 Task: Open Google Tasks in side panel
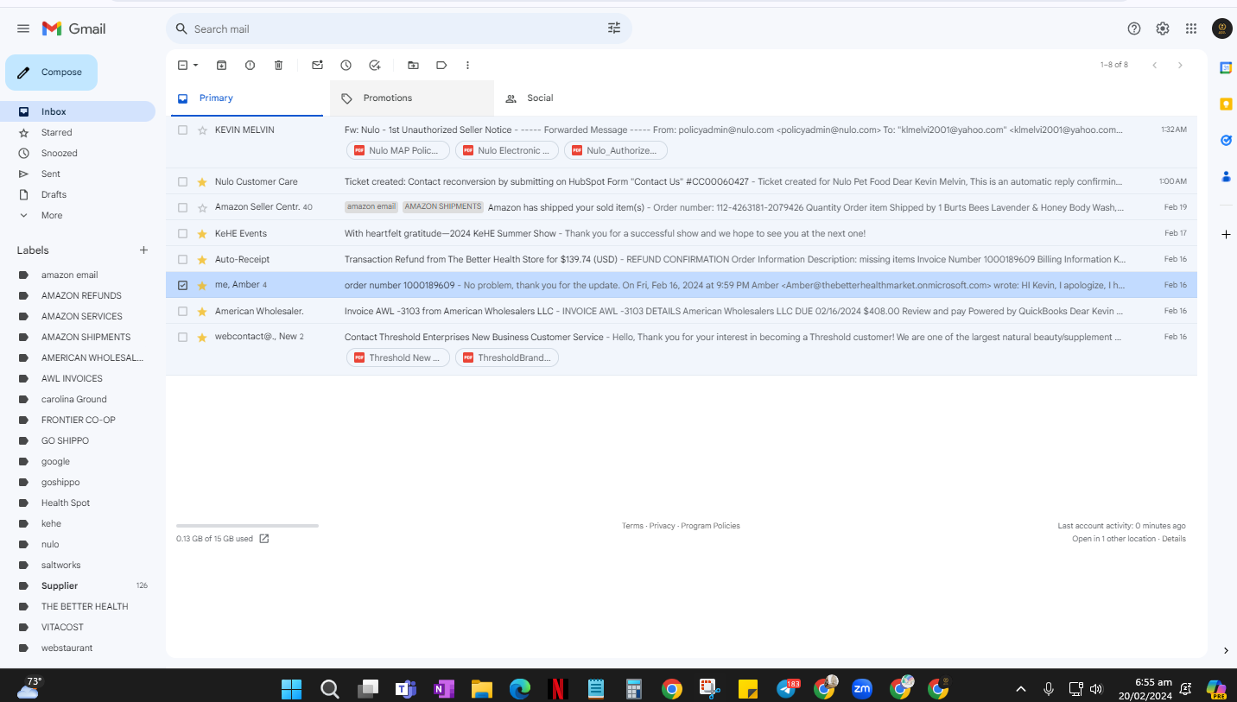pos(1226,140)
